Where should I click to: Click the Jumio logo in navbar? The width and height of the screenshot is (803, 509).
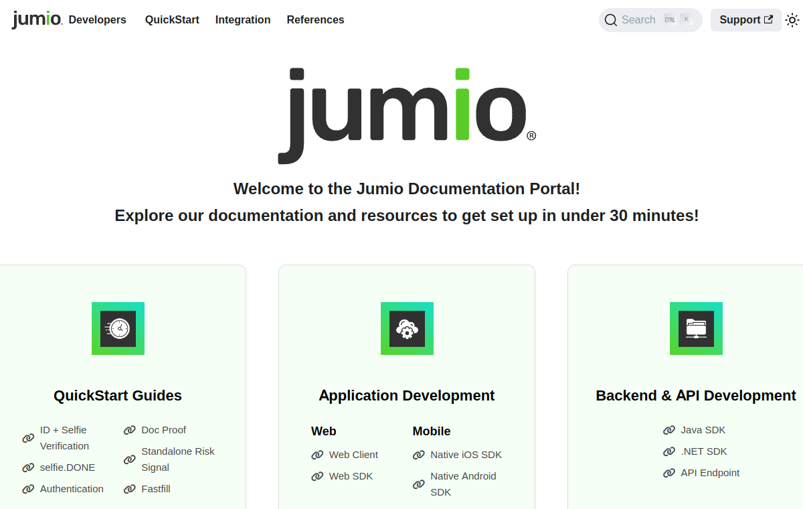pyautogui.click(x=37, y=19)
